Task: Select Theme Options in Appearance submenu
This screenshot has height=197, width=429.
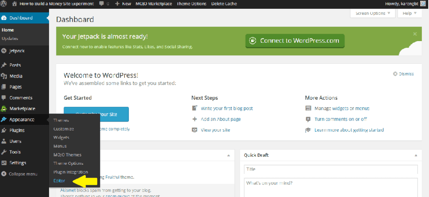Action: (x=68, y=163)
